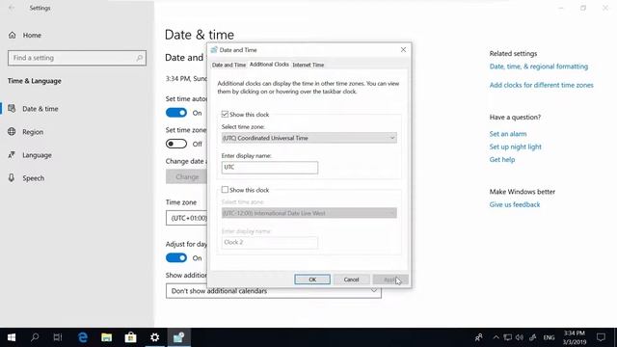The width and height of the screenshot is (617, 347).
Task: Click the search magnifier in Find a setting
Action: (x=139, y=58)
